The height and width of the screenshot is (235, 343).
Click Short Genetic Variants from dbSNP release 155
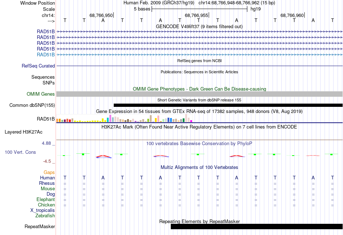[x=199, y=100]
